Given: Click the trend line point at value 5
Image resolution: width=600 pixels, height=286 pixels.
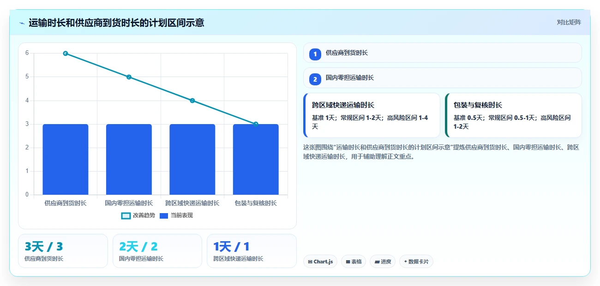Looking at the screenshot, I should click(129, 77).
